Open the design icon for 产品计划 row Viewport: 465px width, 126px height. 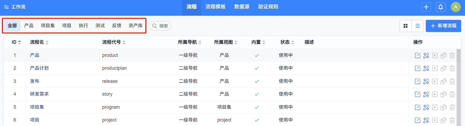[426, 68]
